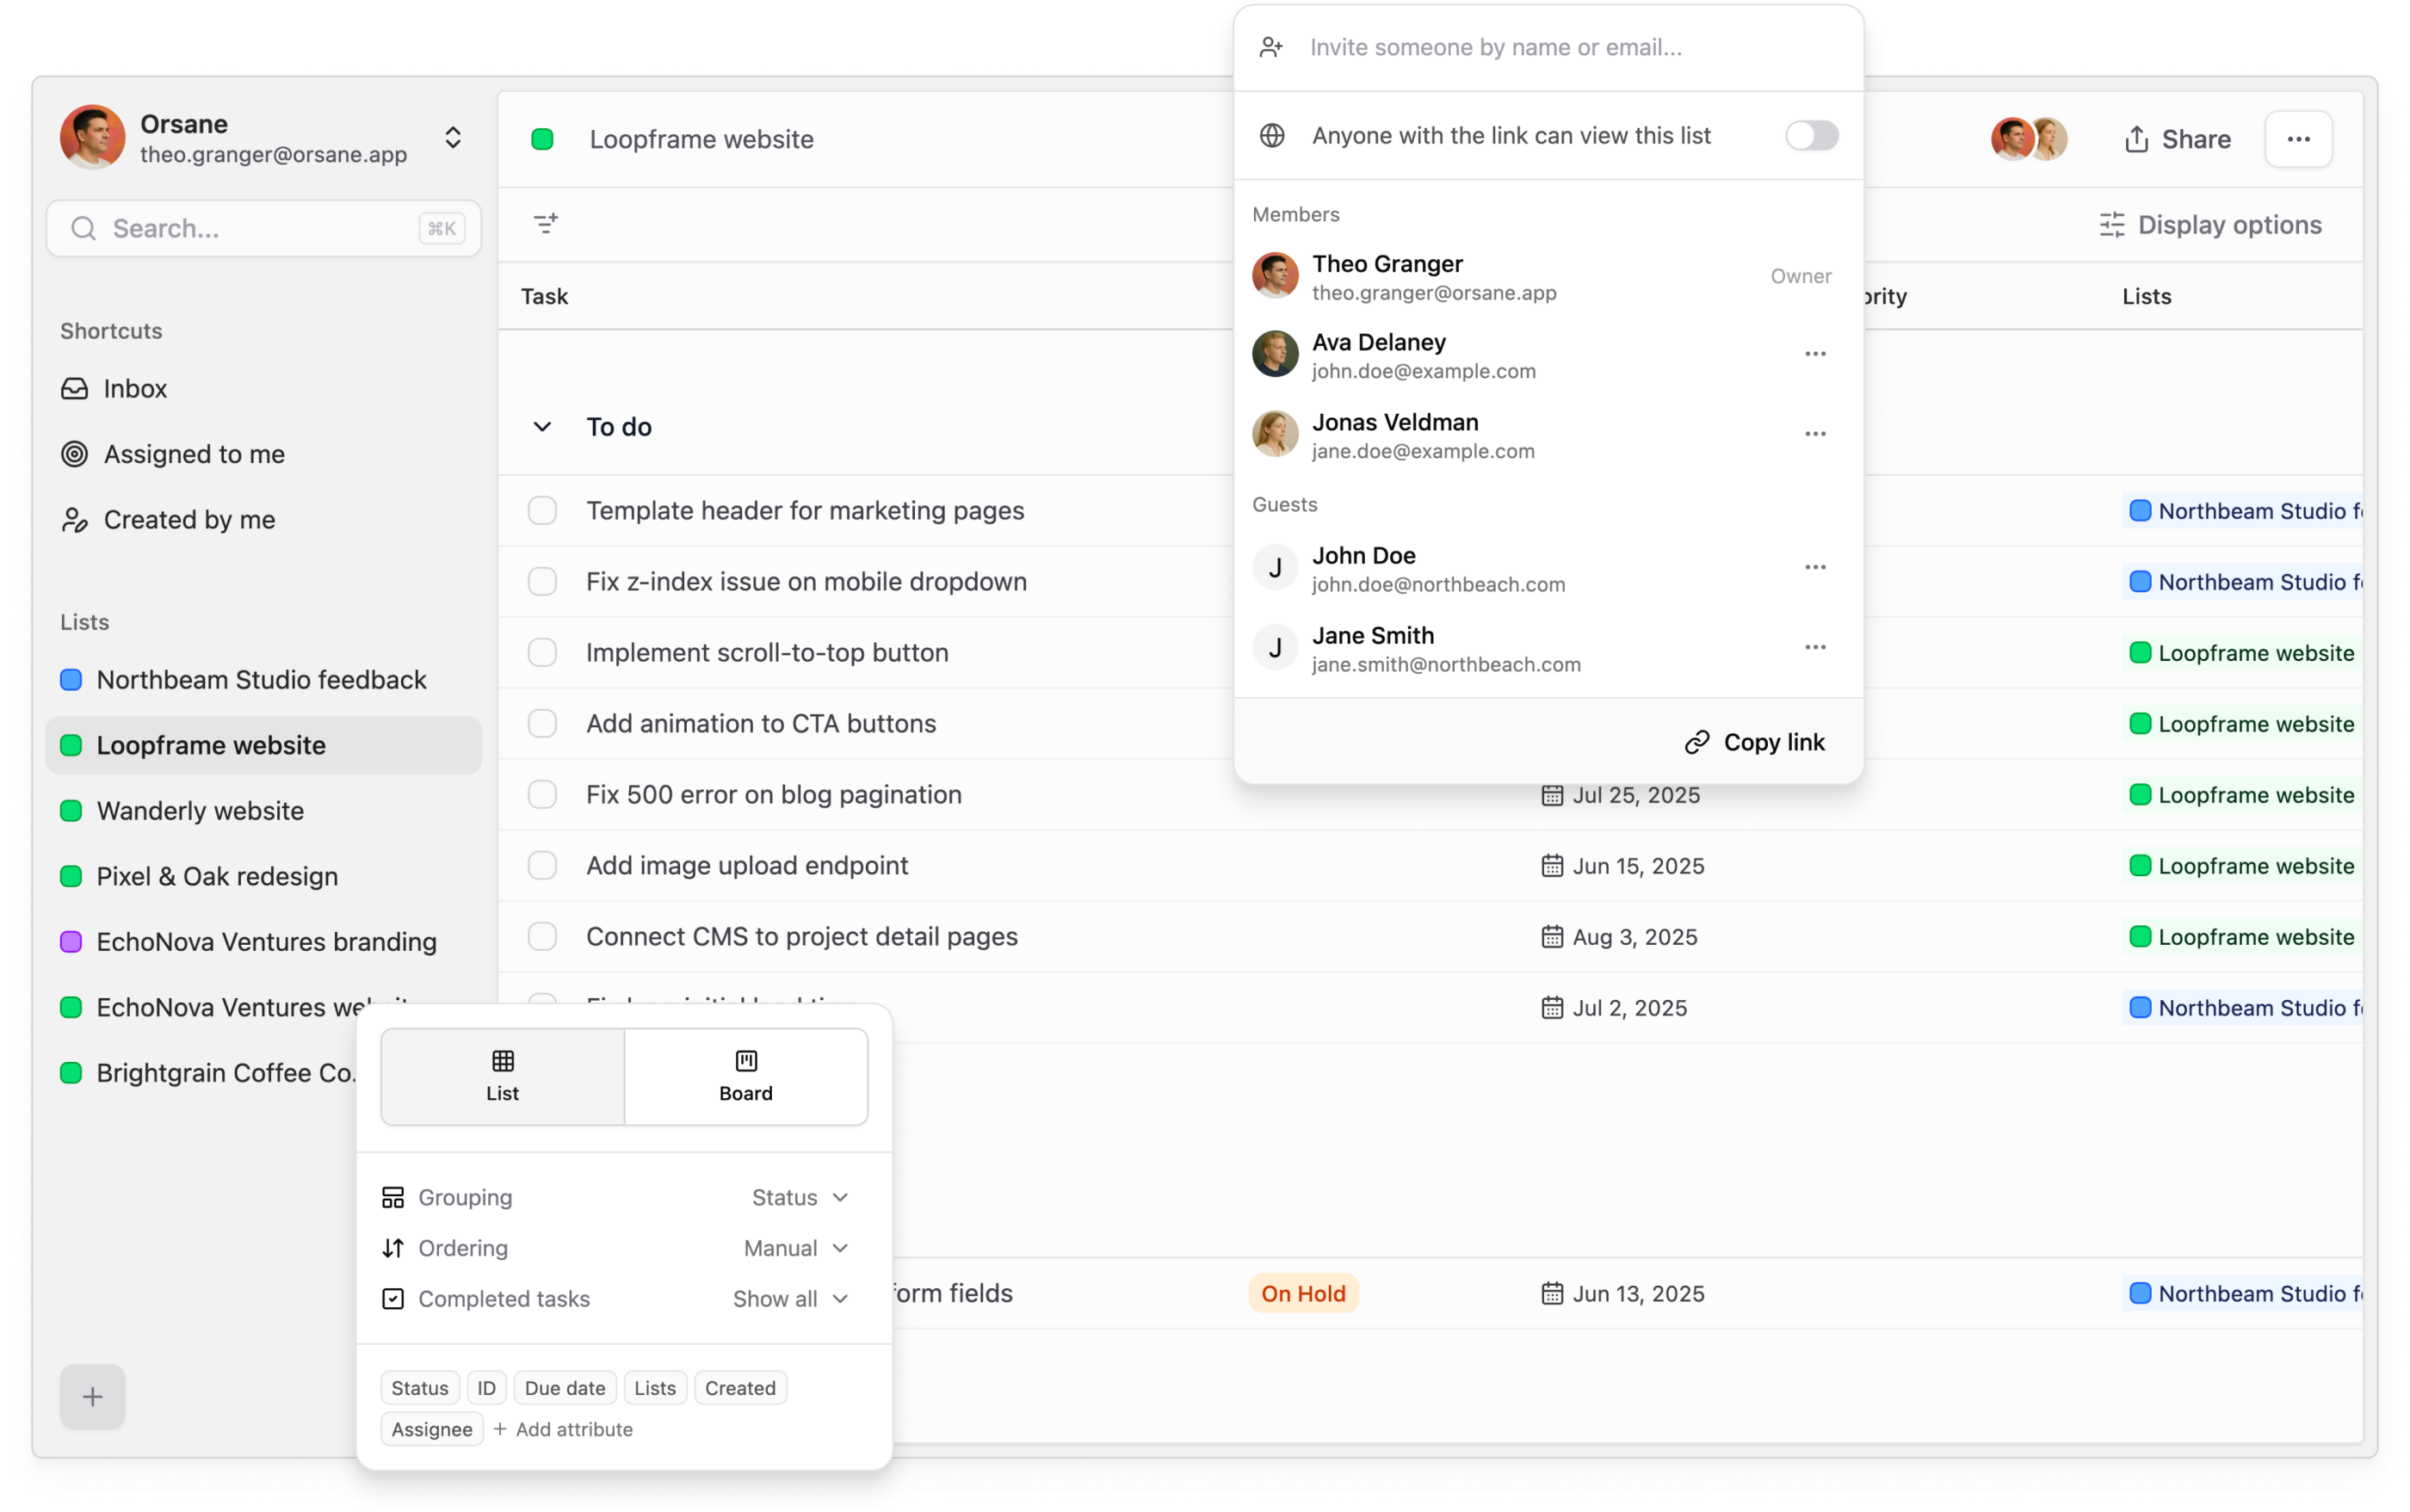
Task: Check off 'Connect CMS to project detail pages'
Action: 542,936
